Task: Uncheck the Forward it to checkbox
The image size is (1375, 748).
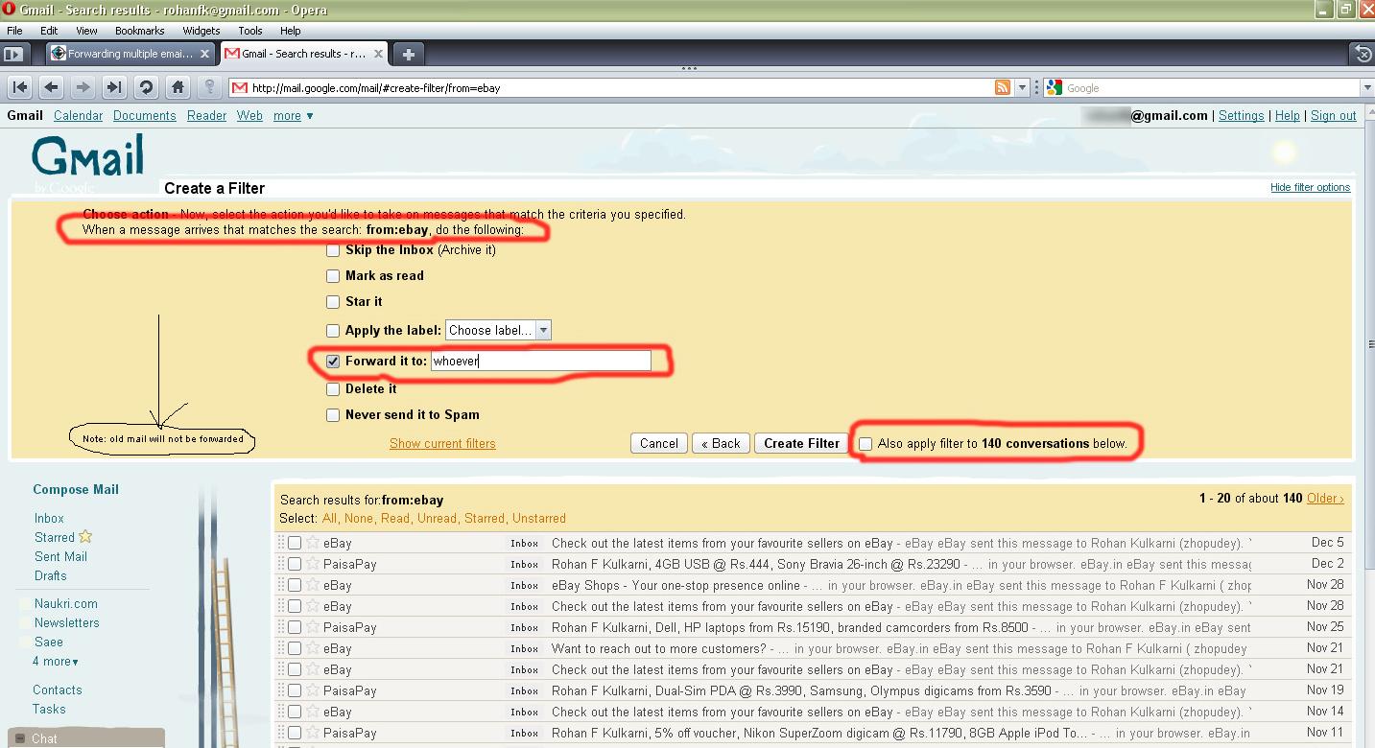Action: (x=333, y=362)
